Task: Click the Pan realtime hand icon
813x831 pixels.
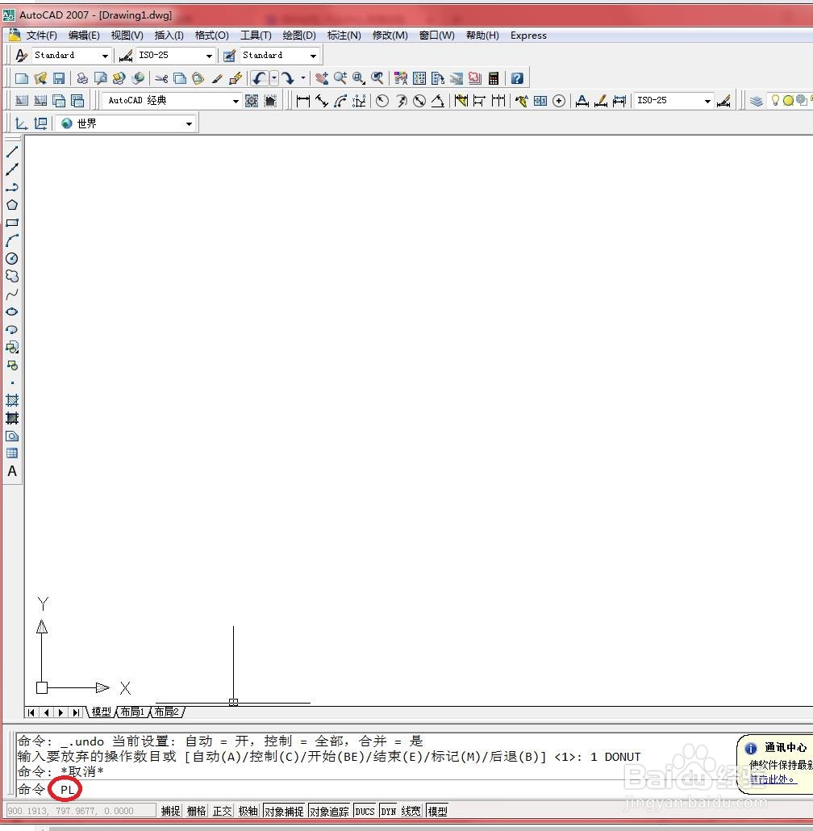Action: pos(322,78)
